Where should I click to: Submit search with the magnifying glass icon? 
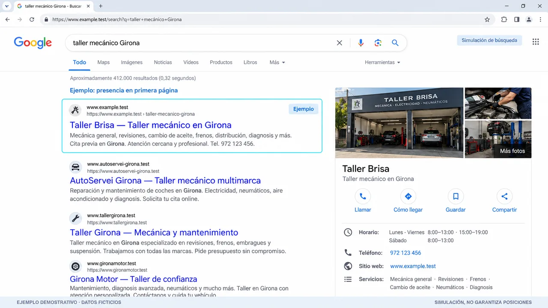(395, 43)
